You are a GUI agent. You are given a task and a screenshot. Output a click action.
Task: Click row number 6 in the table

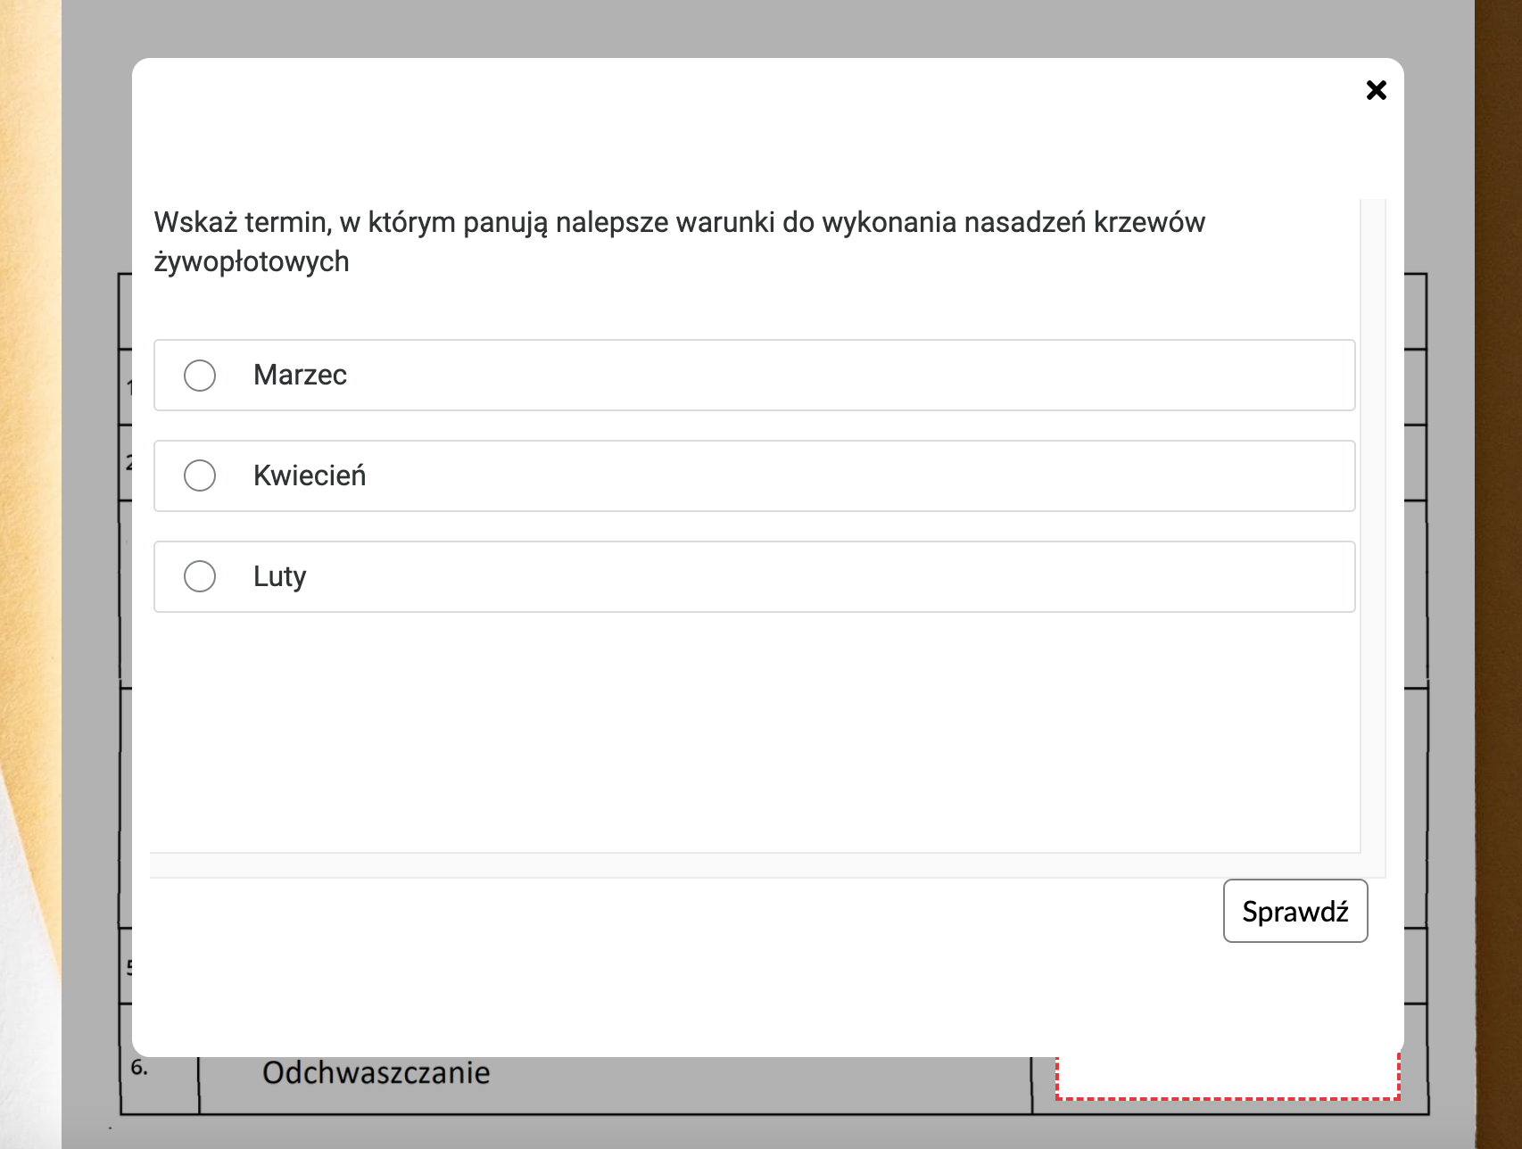(x=140, y=1068)
